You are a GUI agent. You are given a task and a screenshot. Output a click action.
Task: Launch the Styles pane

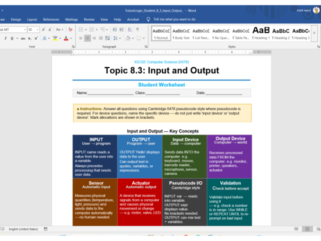pyautogui.click(x=318, y=46)
